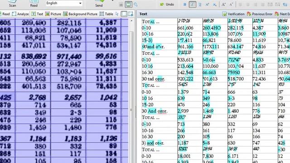Click the Scan button in the main toolbar
This screenshot has width=290, height=163.
[12, 4]
